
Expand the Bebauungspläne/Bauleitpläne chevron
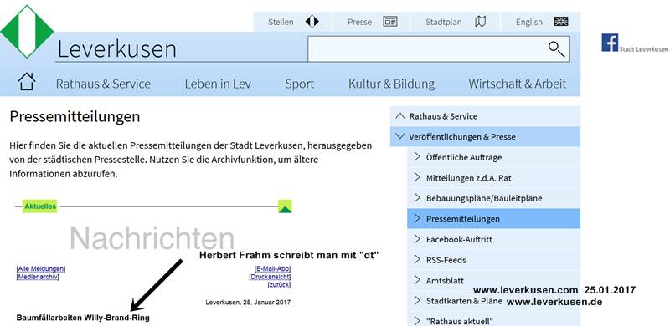click(x=417, y=197)
